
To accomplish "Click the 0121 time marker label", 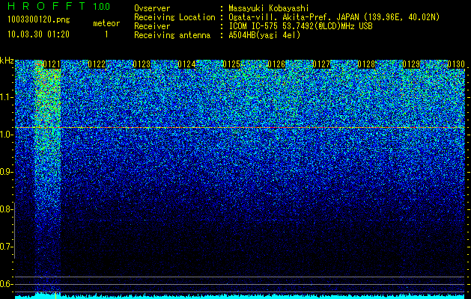I will pos(52,64).
